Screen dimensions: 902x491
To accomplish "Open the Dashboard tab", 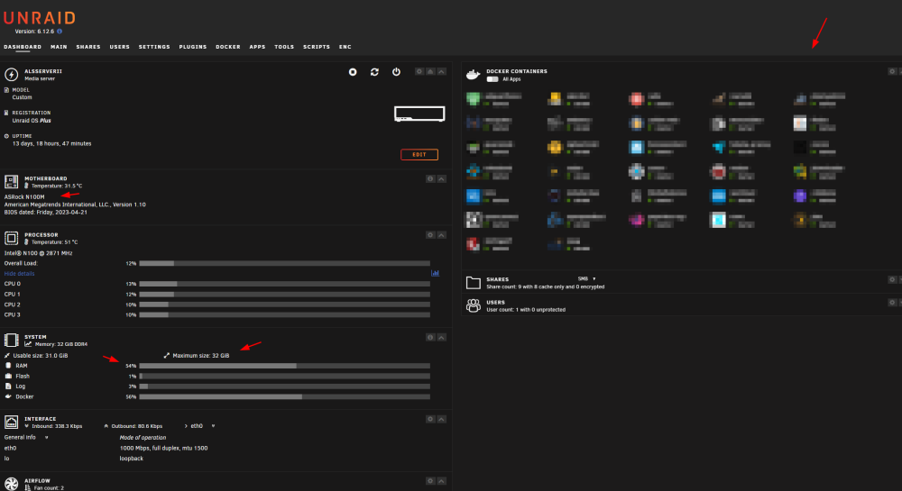I will pyautogui.click(x=23, y=47).
